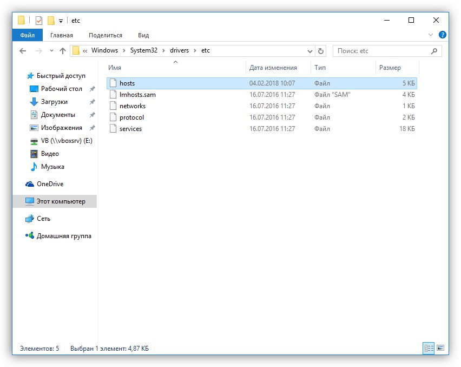Click the search magnifier icon
The image size is (461, 367).
(x=434, y=51)
